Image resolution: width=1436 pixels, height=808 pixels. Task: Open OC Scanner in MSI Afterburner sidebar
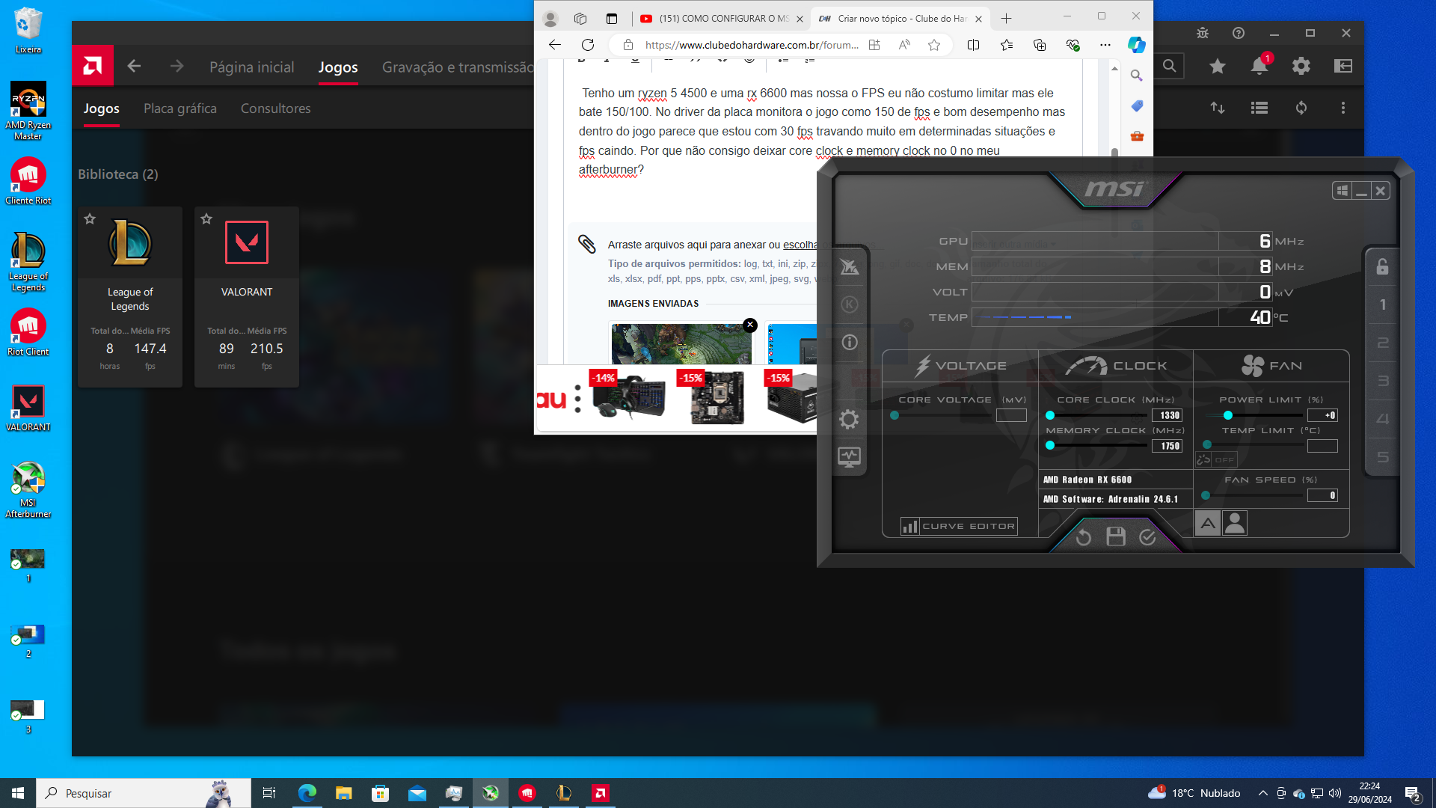pyautogui.click(x=849, y=267)
